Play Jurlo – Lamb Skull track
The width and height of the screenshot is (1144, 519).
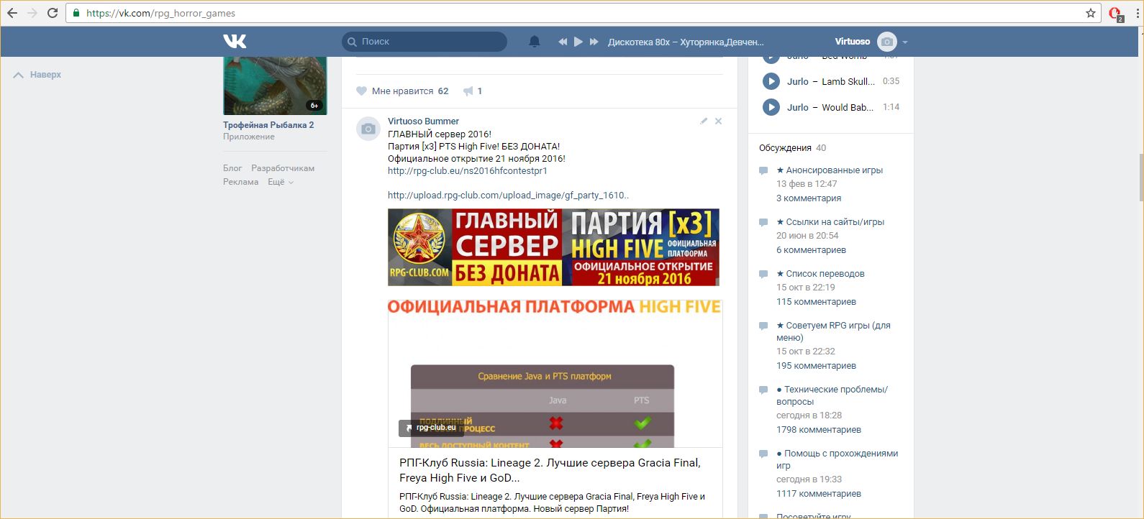[x=771, y=81]
